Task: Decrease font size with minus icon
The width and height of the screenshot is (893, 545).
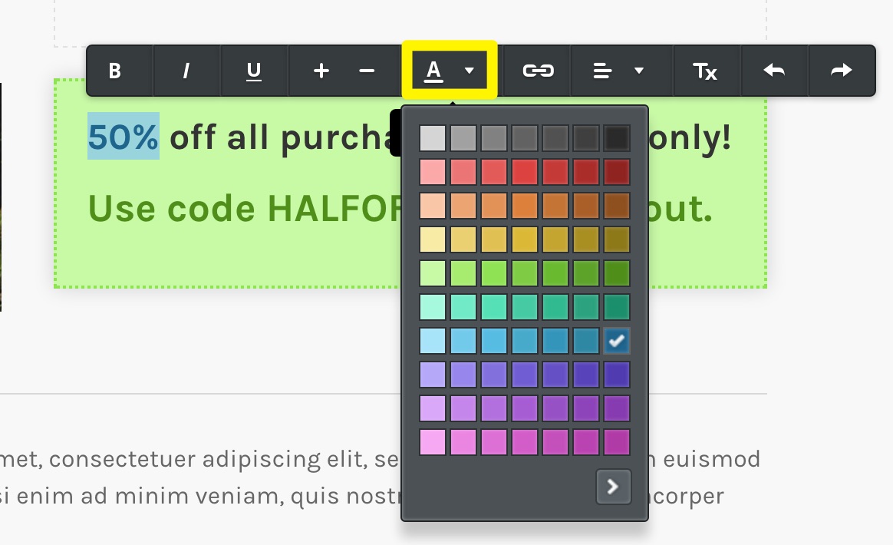Action: pos(367,71)
